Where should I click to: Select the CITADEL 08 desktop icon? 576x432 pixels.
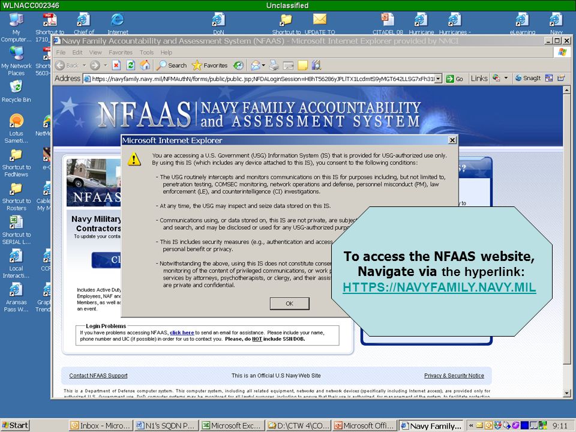point(388,24)
